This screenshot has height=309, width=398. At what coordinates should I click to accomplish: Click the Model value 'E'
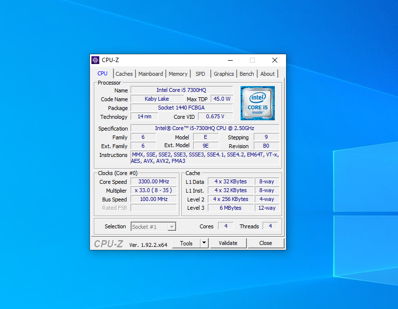pyautogui.click(x=205, y=137)
